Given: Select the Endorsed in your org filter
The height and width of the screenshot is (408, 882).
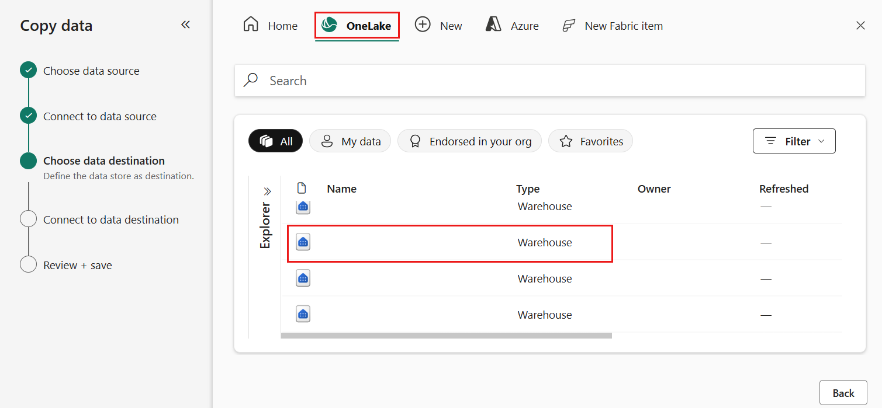Looking at the screenshot, I should point(469,141).
